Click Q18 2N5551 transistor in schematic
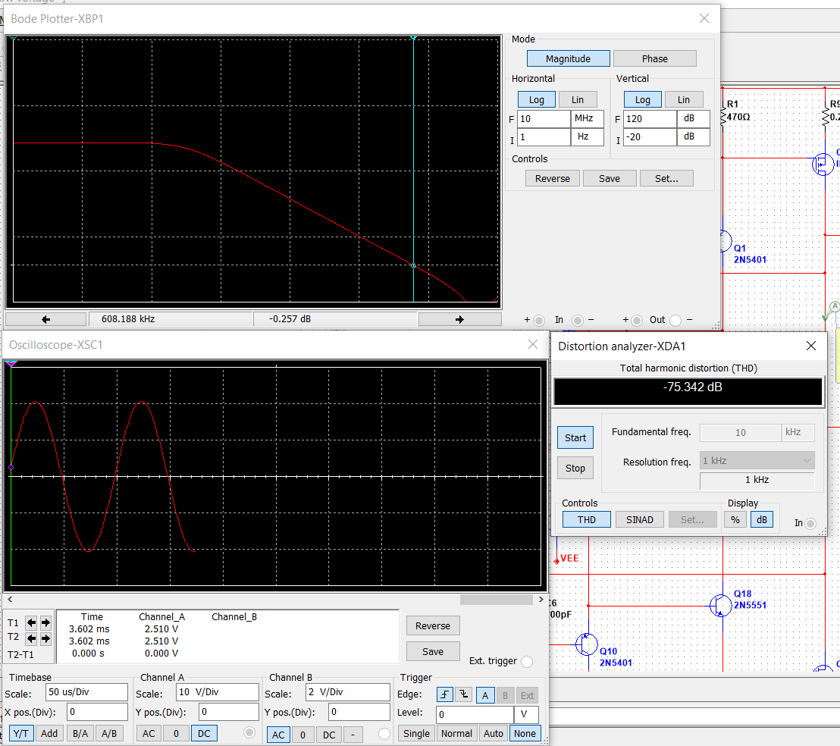Screen dimensions: 840x746 tap(720, 605)
